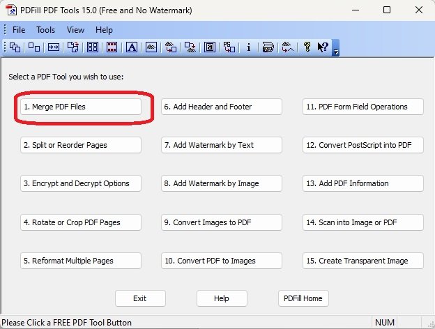Viewport: 435px width, 329px height.
Task: Click the Split or Reorder Pages toolbar icon
Action: pyautogui.click(x=34, y=47)
